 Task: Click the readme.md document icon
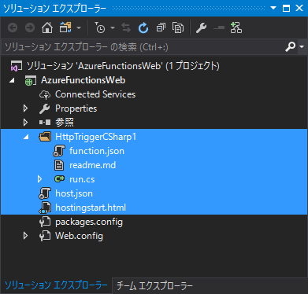tap(59, 165)
